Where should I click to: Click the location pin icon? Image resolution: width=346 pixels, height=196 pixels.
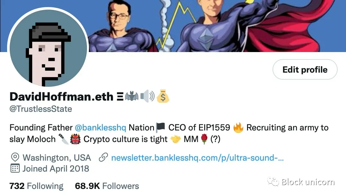coord(15,157)
